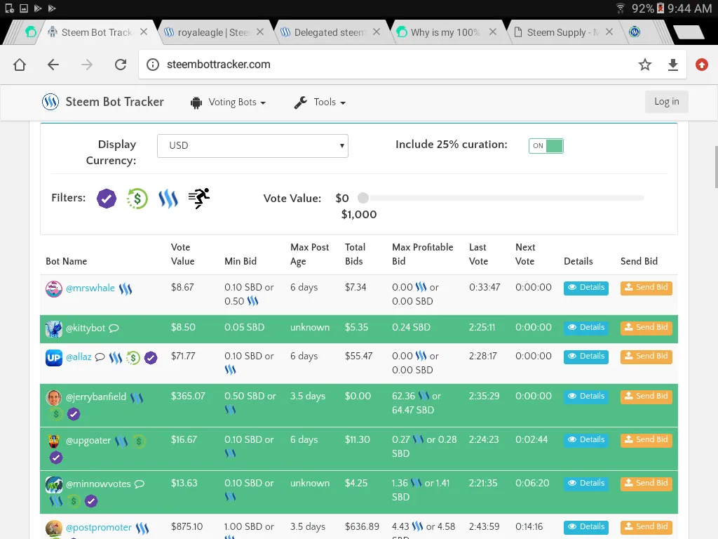Viewport: 718px width, 539px height.
Task: Click the Steem icon next to @mrswhale
Action: coord(126,288)
